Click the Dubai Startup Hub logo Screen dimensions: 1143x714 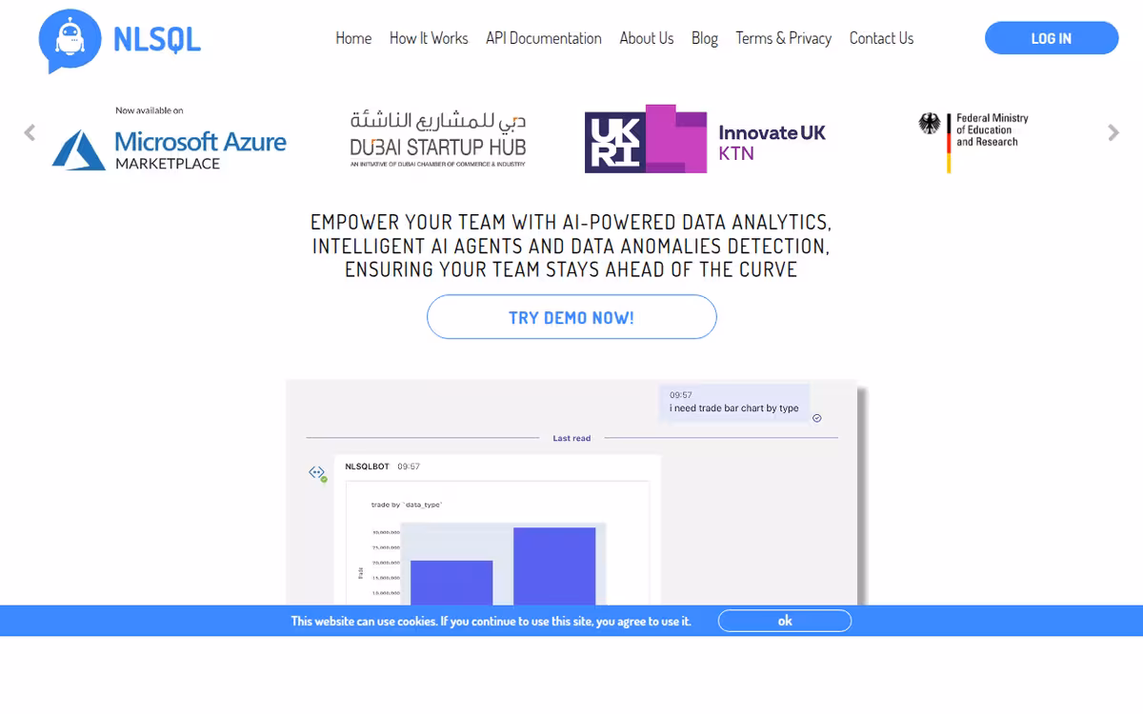point(438,139)
